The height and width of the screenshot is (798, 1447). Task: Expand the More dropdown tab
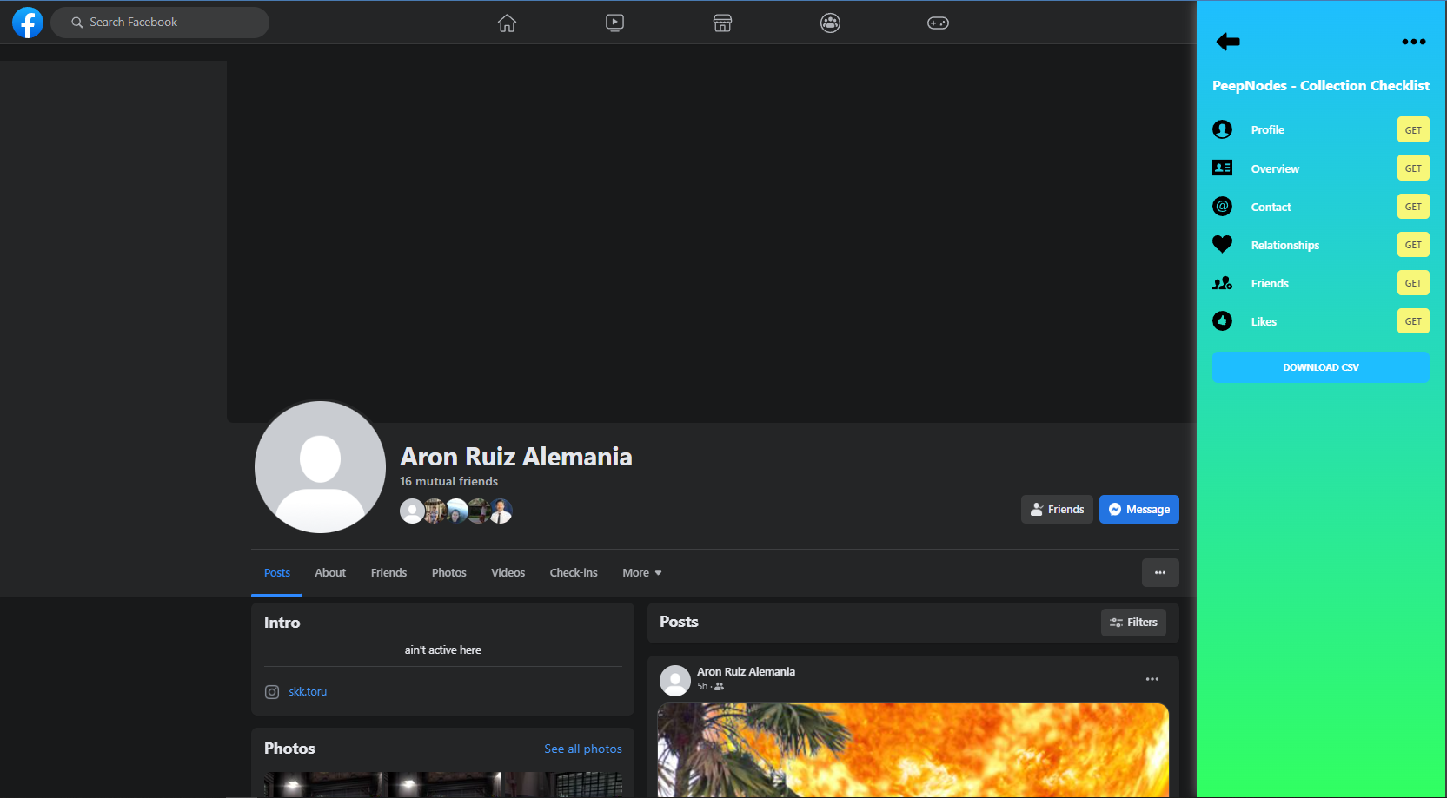[641, 573]
